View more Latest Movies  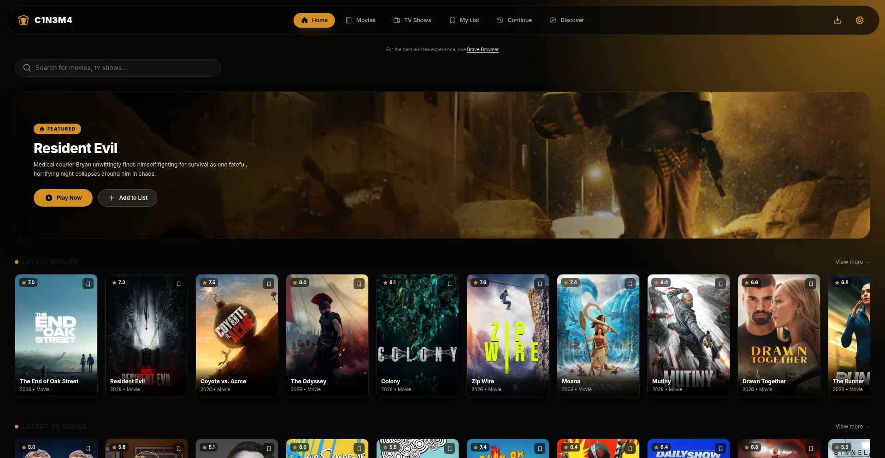[x=852, y=262]
